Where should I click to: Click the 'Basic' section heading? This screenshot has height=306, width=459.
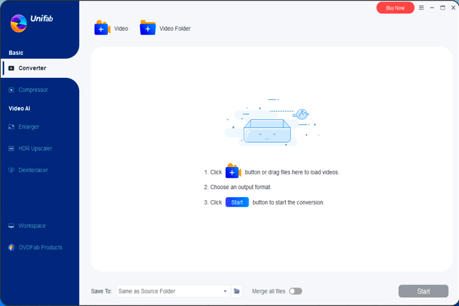tap(16, 53)
